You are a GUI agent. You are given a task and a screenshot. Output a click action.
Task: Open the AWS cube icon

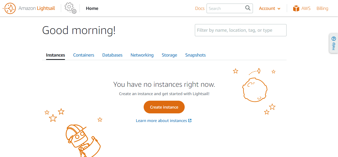tap(296, 8)
